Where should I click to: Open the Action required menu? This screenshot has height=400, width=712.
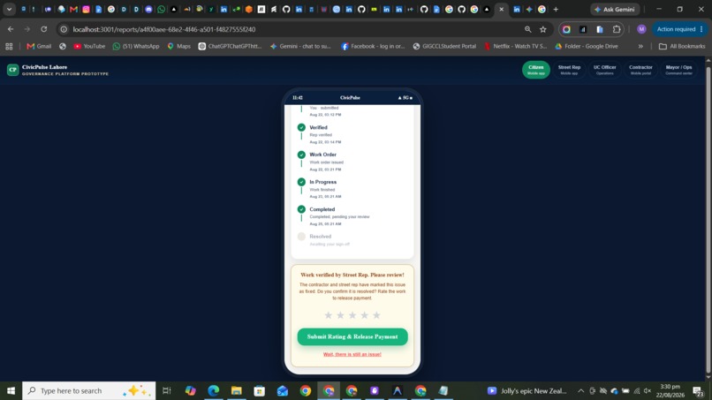pyautogui.click(x=680, y=29)
